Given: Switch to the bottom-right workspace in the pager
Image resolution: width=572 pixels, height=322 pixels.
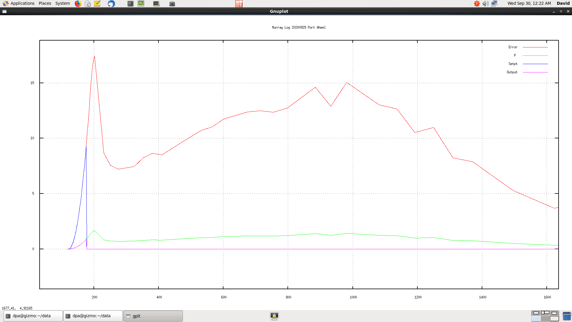Looking at the screenshot, I should point(554,319).
